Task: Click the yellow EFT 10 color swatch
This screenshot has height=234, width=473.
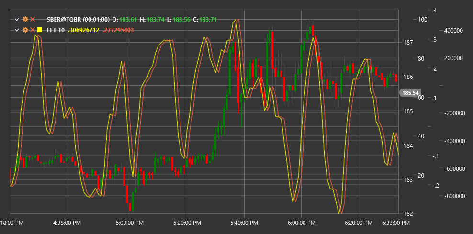Action: coord(40,30)
